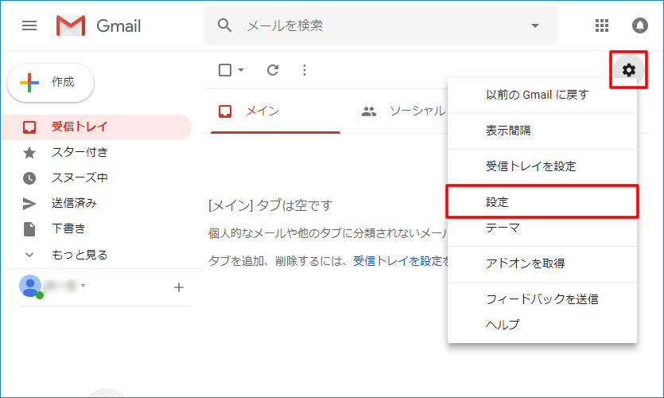Click the メールを検索 search field
This screenshot has width=664, height=398.
(x=381, y=25)
